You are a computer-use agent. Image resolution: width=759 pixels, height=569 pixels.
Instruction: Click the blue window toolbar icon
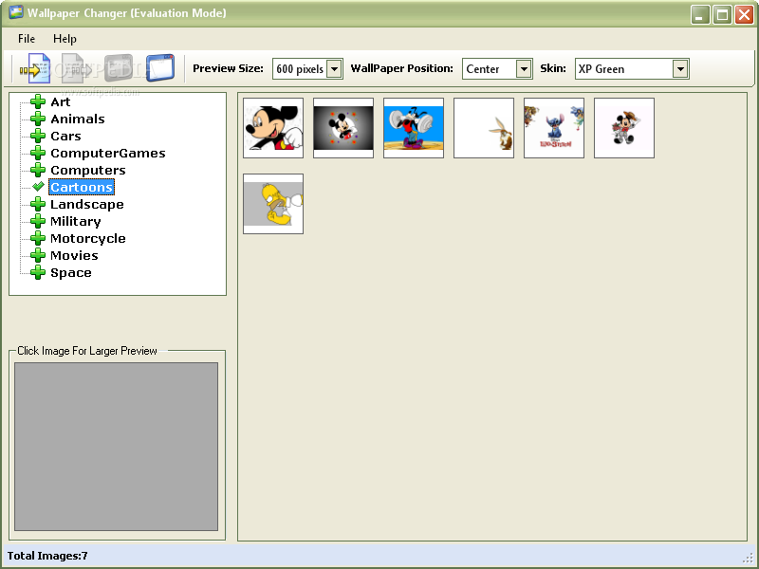click(160, 68)
